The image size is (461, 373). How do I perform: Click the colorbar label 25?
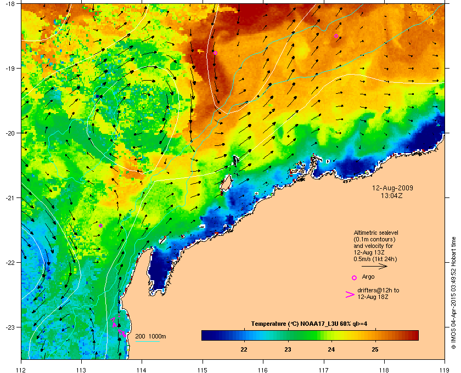[x=375, y=349]
